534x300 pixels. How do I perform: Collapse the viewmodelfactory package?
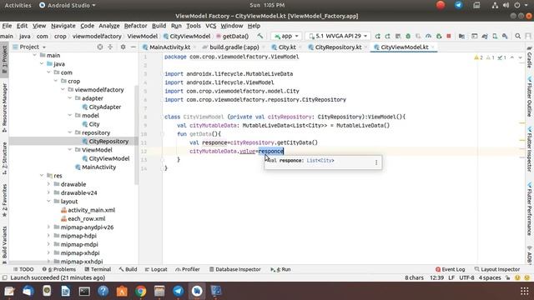(63, 90)
